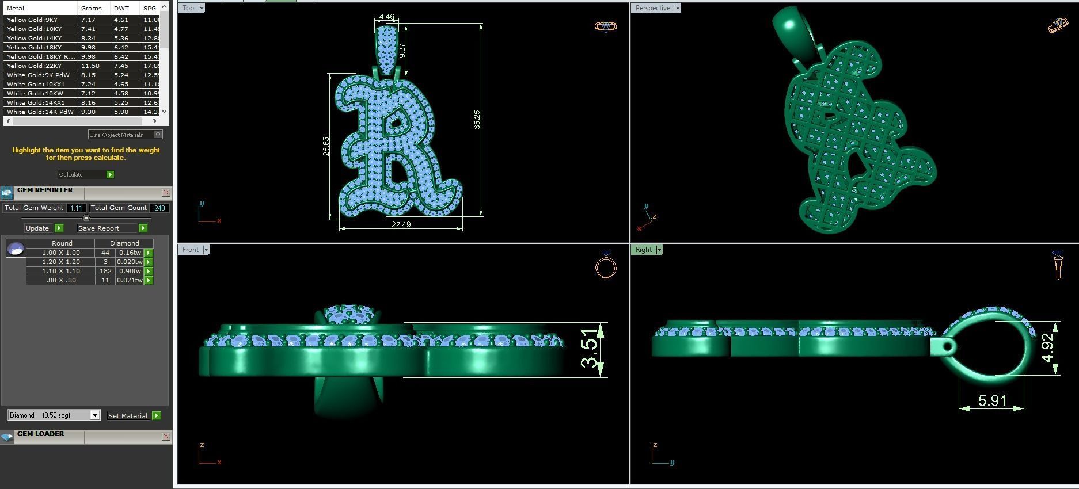
Task: Open the Diamond (3.52 spg) material dropdown
Action: click(96, 415)
